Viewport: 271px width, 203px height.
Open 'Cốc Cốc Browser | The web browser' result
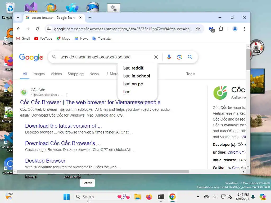(90, 102)
